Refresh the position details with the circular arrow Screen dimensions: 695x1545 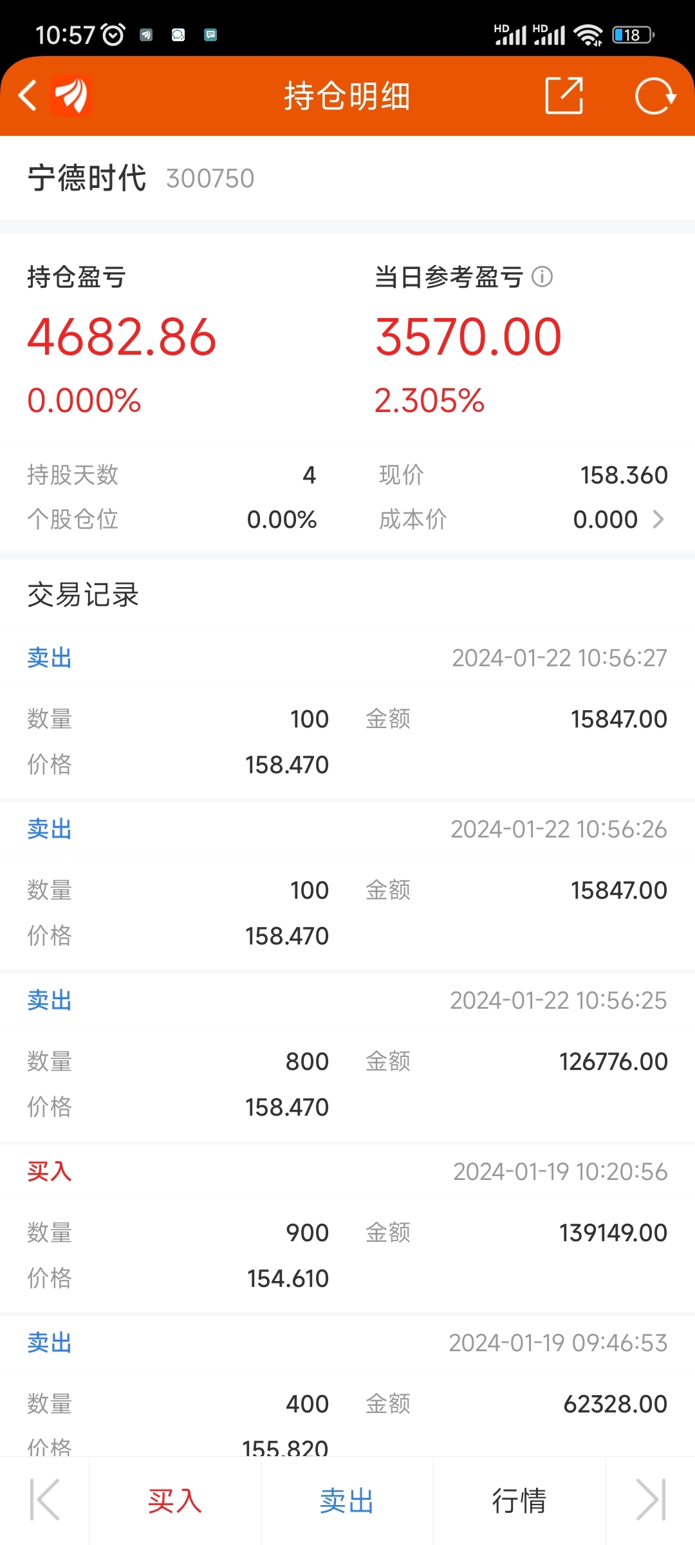coord(655,96)
